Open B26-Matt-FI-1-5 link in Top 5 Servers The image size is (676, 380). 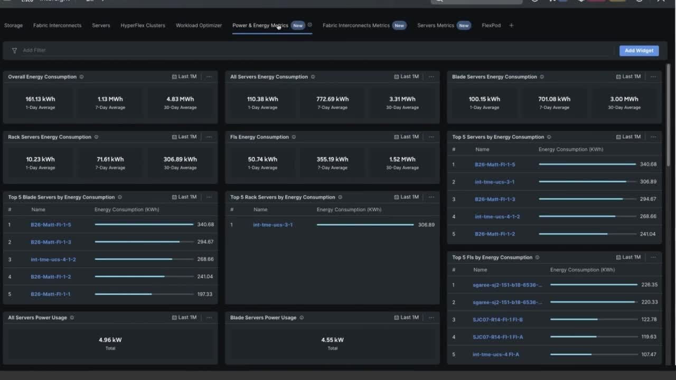click(495, 165)
